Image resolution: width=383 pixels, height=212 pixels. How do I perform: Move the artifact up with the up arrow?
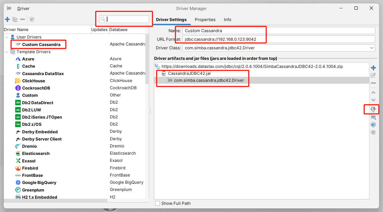click(373, 93)
